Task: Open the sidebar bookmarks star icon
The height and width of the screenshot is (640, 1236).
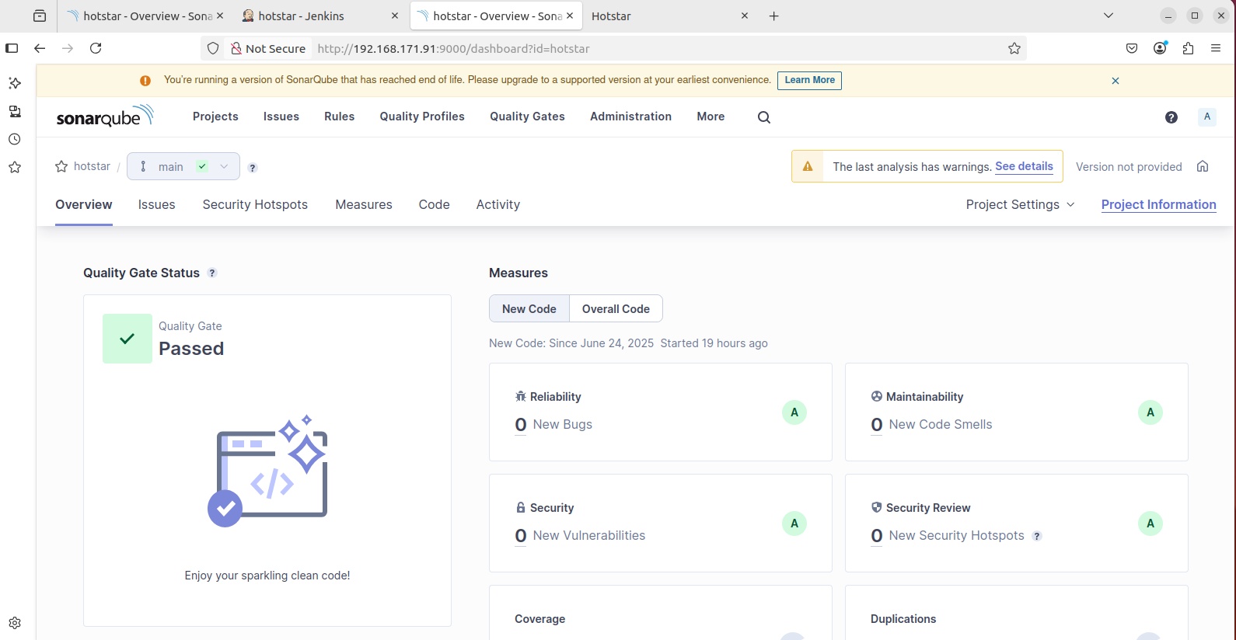Action: (x=15, y=167)
